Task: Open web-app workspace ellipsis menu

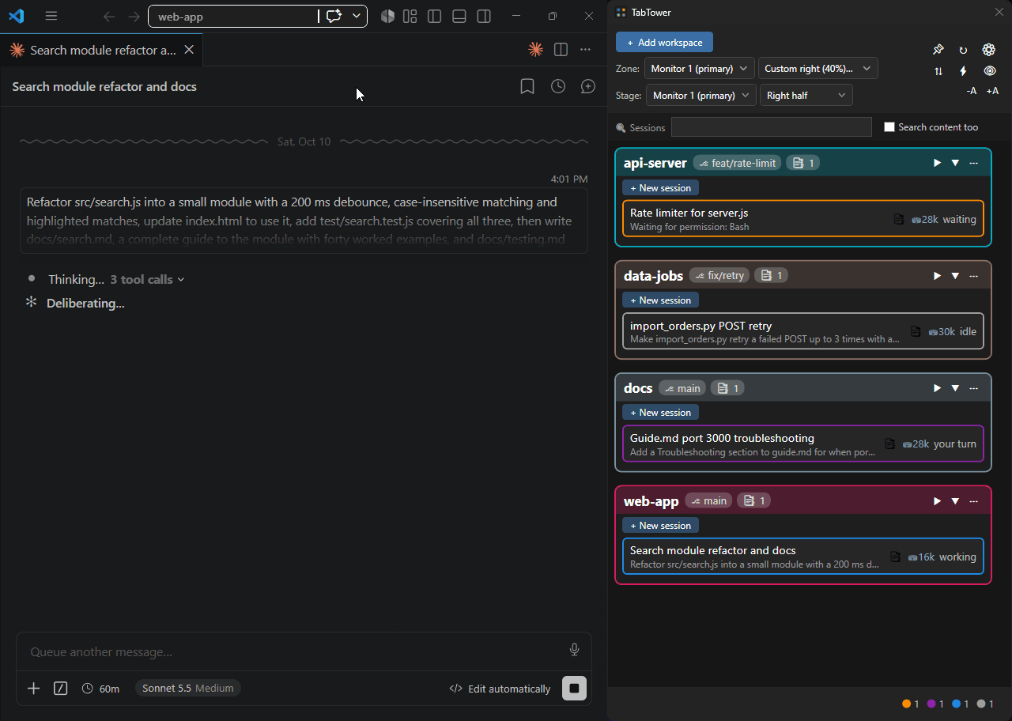Action: click(x=974, y=500)
